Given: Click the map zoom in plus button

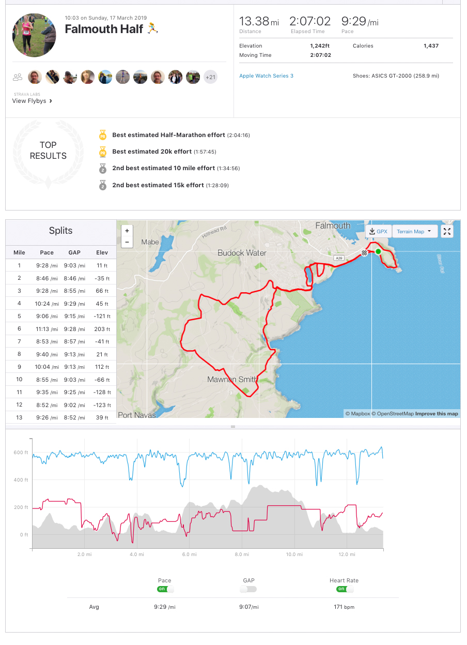Looking at the screenshot, I should 127,231.
